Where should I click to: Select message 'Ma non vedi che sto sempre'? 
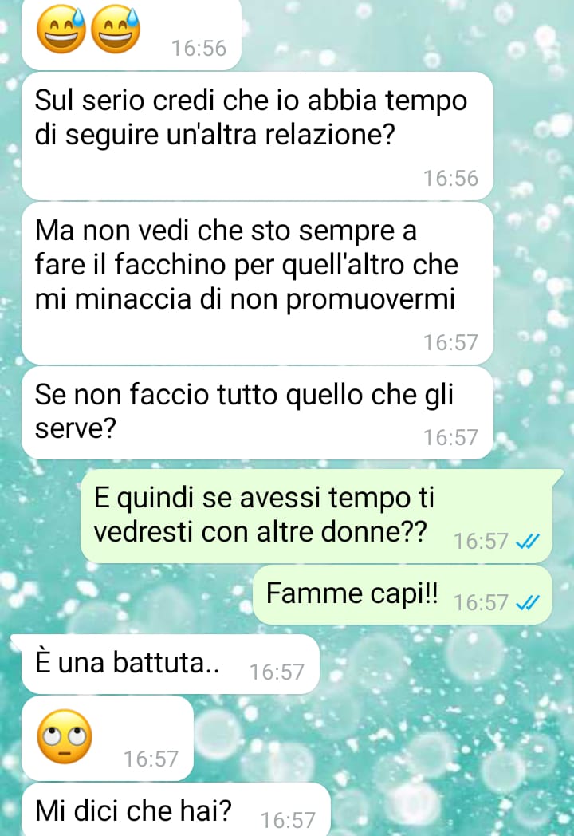[x=257, y=284]
